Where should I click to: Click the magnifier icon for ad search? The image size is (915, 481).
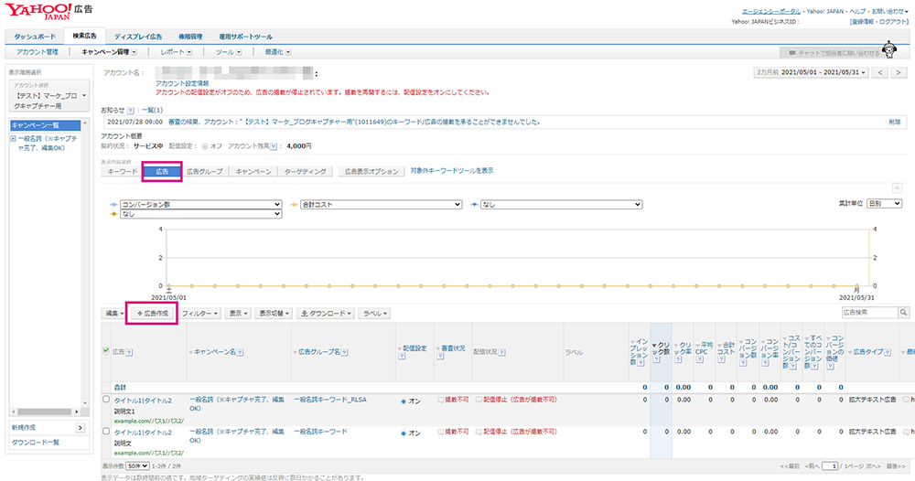coord(903,313)
